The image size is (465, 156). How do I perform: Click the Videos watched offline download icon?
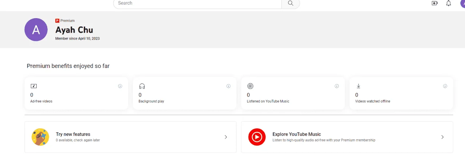coord(358,86)
